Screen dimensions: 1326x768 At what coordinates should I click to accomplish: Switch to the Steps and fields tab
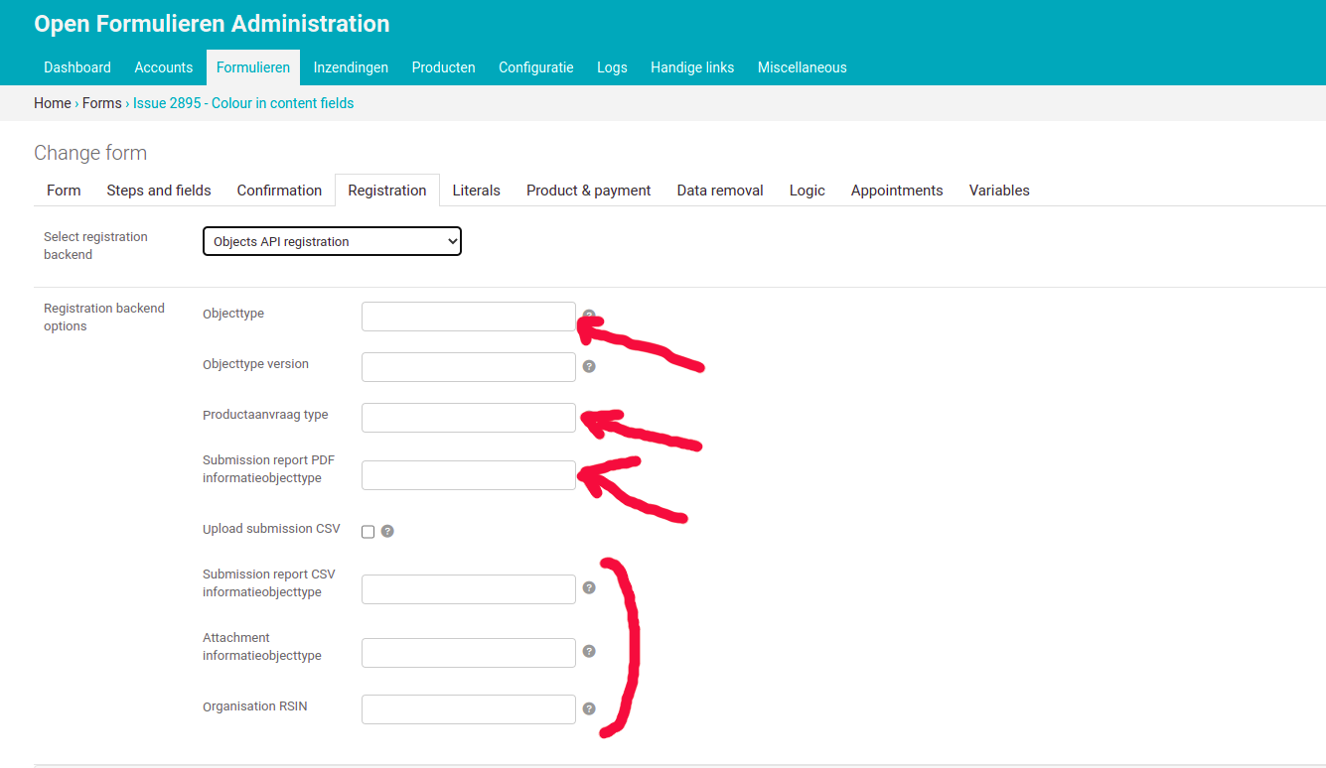[x=158, y=190]
